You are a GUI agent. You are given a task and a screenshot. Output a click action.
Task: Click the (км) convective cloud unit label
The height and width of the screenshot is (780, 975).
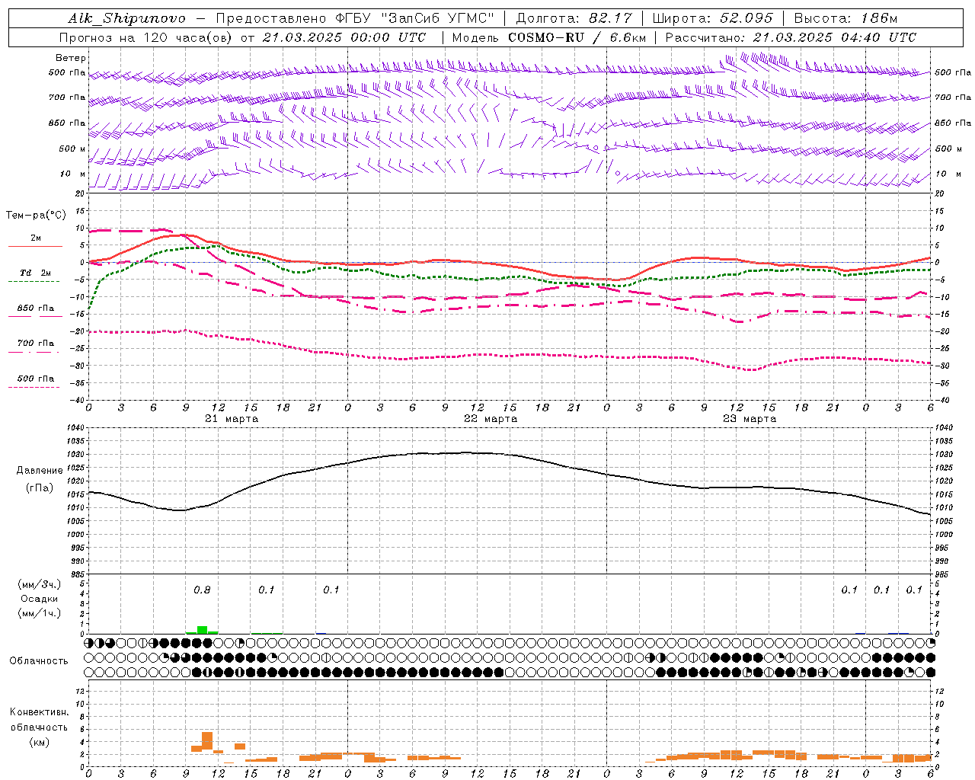[x=40, y=742]
